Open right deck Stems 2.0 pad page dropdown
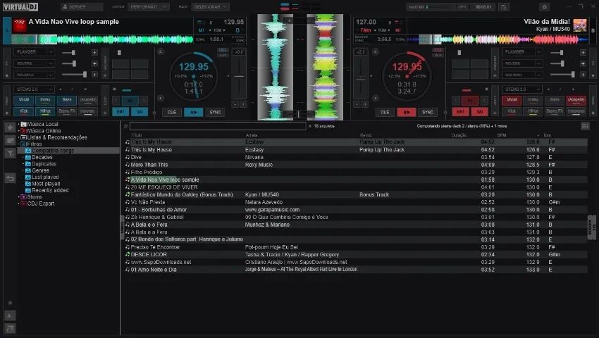Screen dimensions: 599x338 coord(522,89)
